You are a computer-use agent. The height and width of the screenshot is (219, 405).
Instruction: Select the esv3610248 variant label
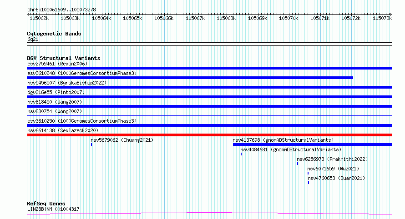pyautogui.click(x=82, y=73)
